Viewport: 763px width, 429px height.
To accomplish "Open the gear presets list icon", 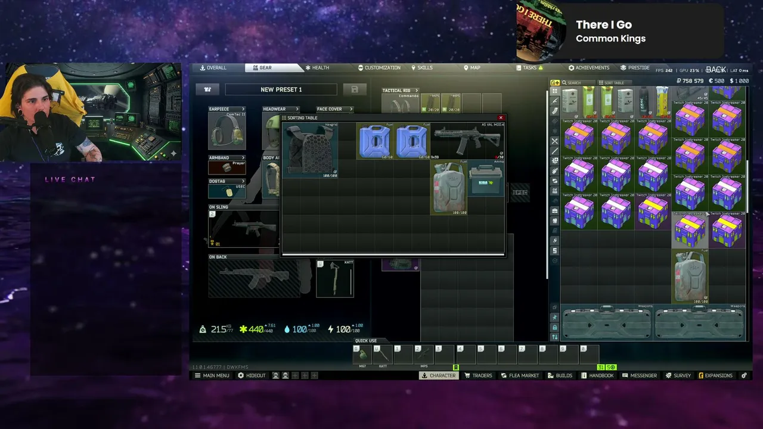I will tap(207, 89).
